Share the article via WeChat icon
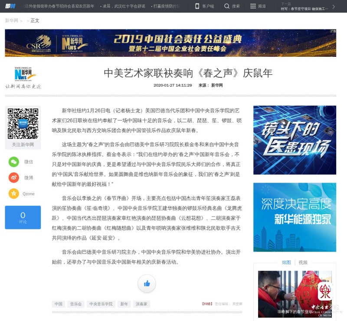347x321 pixels. (14, 162)
